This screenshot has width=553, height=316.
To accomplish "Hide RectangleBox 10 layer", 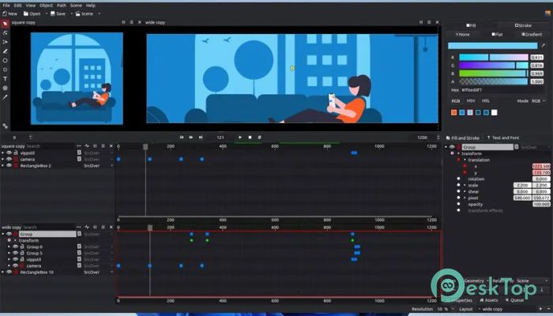I will [9, 272].
